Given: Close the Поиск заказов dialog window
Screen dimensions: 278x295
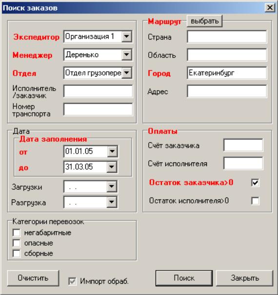Looking at the screenshot, I should pos(270,8).
